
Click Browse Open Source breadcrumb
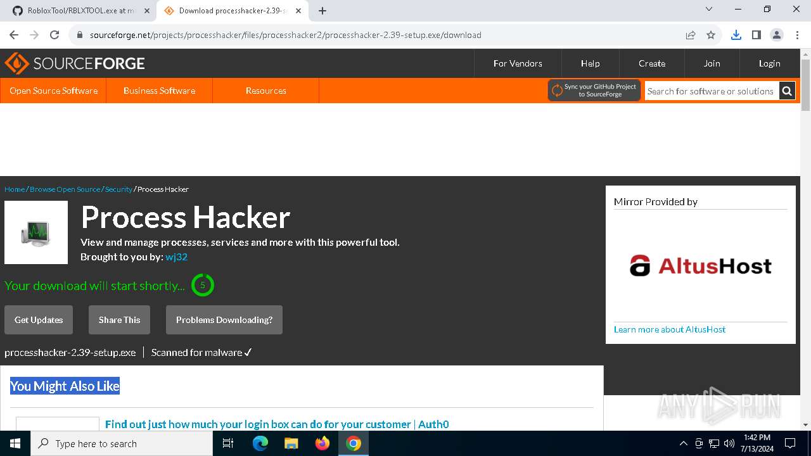point(65,189)
